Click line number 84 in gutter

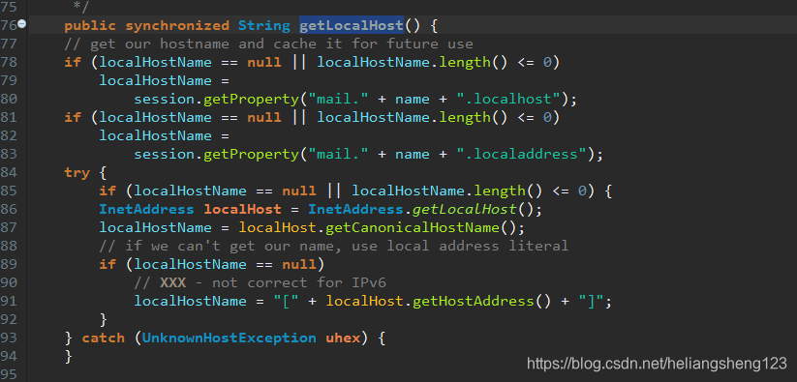click(x=8, y=172)
